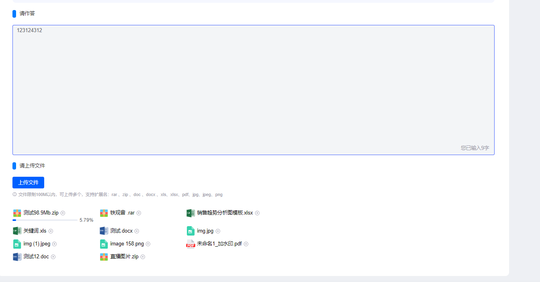Remove the 测试12.doc file
The width and height of the screenshot is (540, 282).
[53, 257]
